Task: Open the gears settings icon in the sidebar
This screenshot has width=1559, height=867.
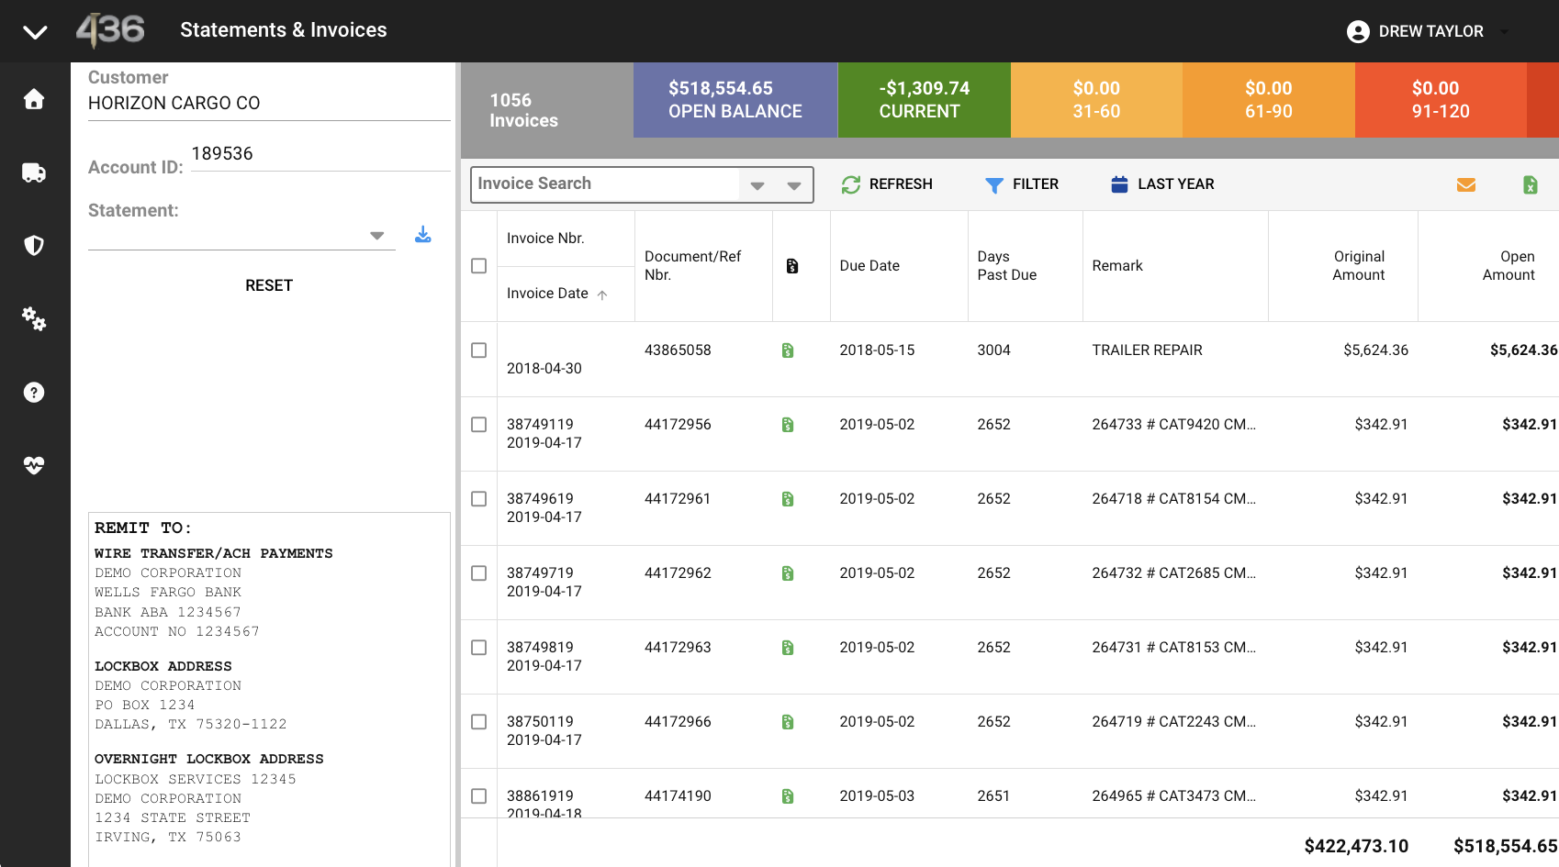Action: pyautogui.click(x=34, y=318)
